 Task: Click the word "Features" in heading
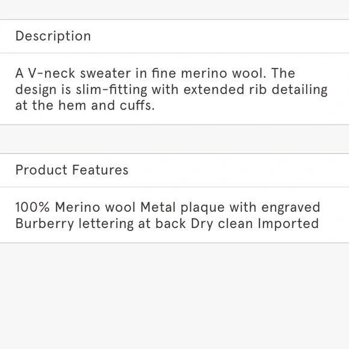click(100, 170)
